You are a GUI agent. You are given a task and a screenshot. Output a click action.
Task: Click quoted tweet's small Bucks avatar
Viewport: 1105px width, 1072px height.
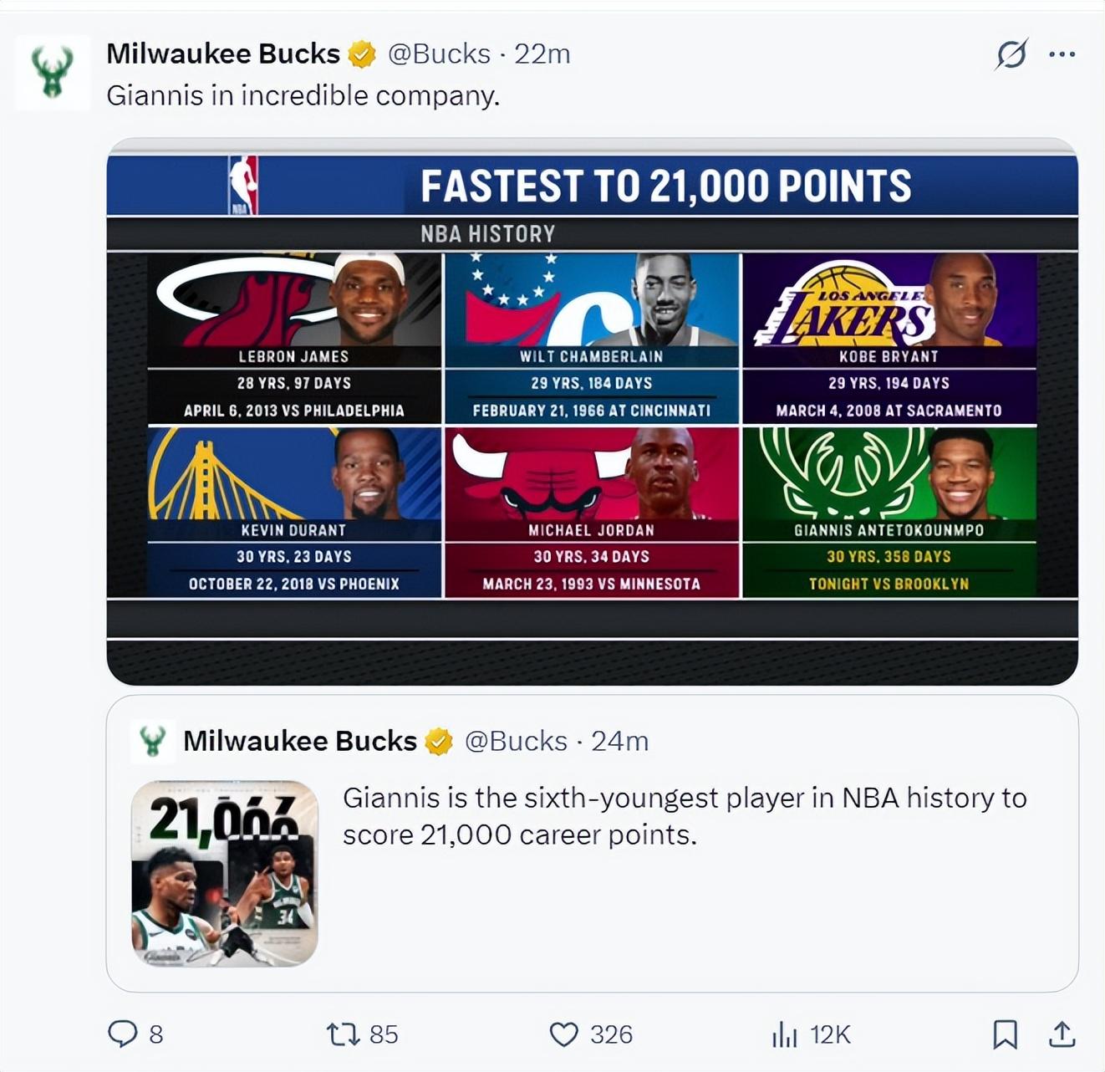pos(152,741)
